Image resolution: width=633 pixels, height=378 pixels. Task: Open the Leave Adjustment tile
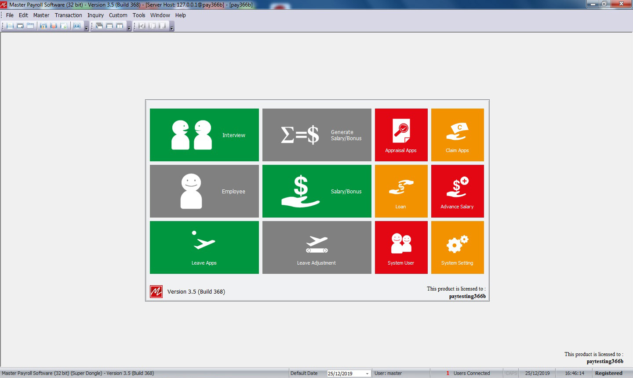(x=317, y=247)
